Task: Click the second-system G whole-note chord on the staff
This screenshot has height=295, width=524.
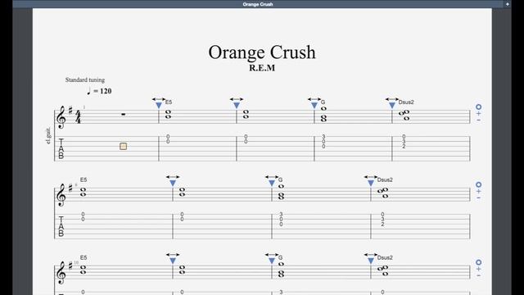Action: (281, 192)
